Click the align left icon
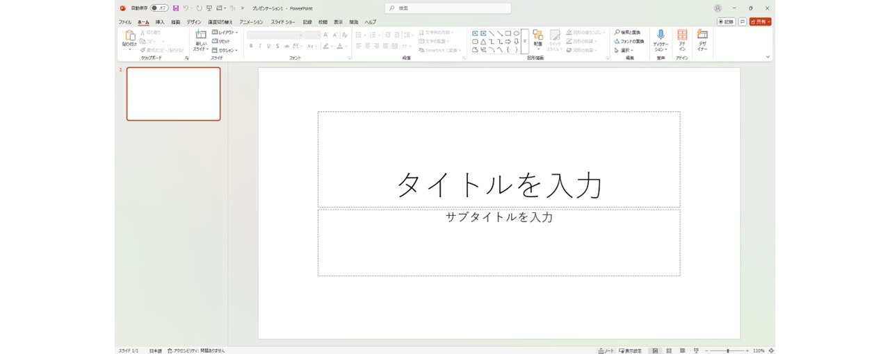 359,47
